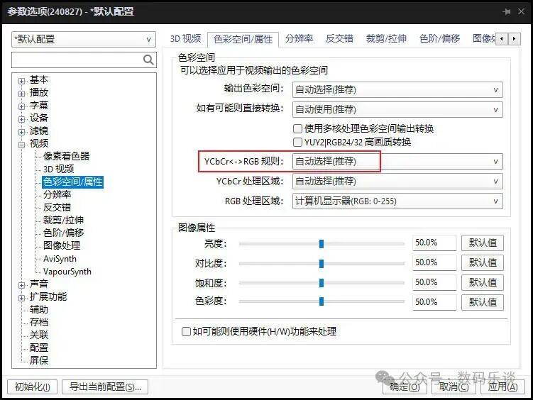
Task: Reset 对比度 with its 默认值 button
Action: [x=483, y=262]
